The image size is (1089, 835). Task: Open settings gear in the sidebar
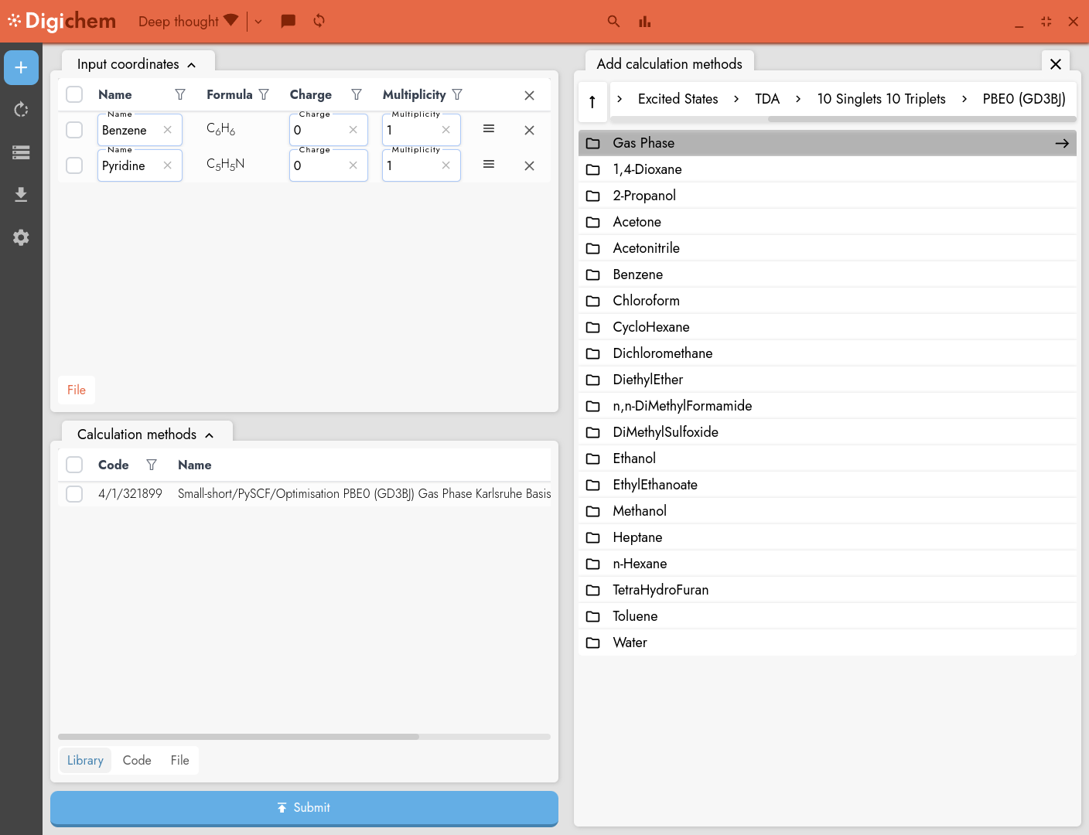(21, 237)
